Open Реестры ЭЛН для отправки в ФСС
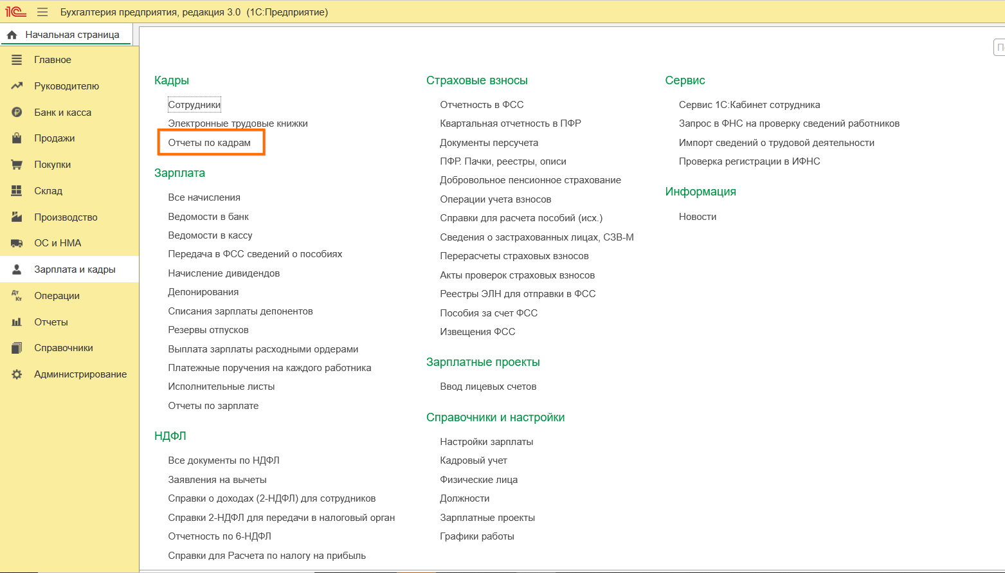This screenshot has width=1005, height=573. click(518, 294)
